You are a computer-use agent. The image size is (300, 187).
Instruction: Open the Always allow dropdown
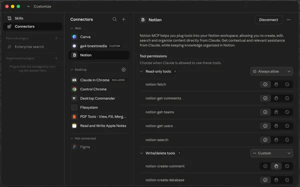click(x=271, y=71)
